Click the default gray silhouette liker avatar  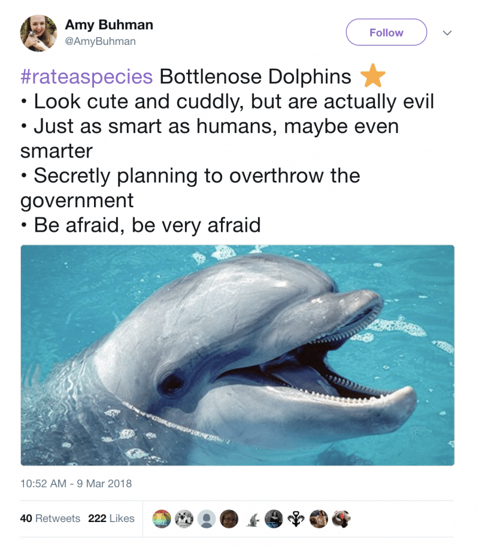point(207,518)
